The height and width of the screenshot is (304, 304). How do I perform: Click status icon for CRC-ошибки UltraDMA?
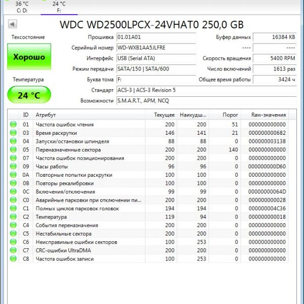[x=13, y=250]
